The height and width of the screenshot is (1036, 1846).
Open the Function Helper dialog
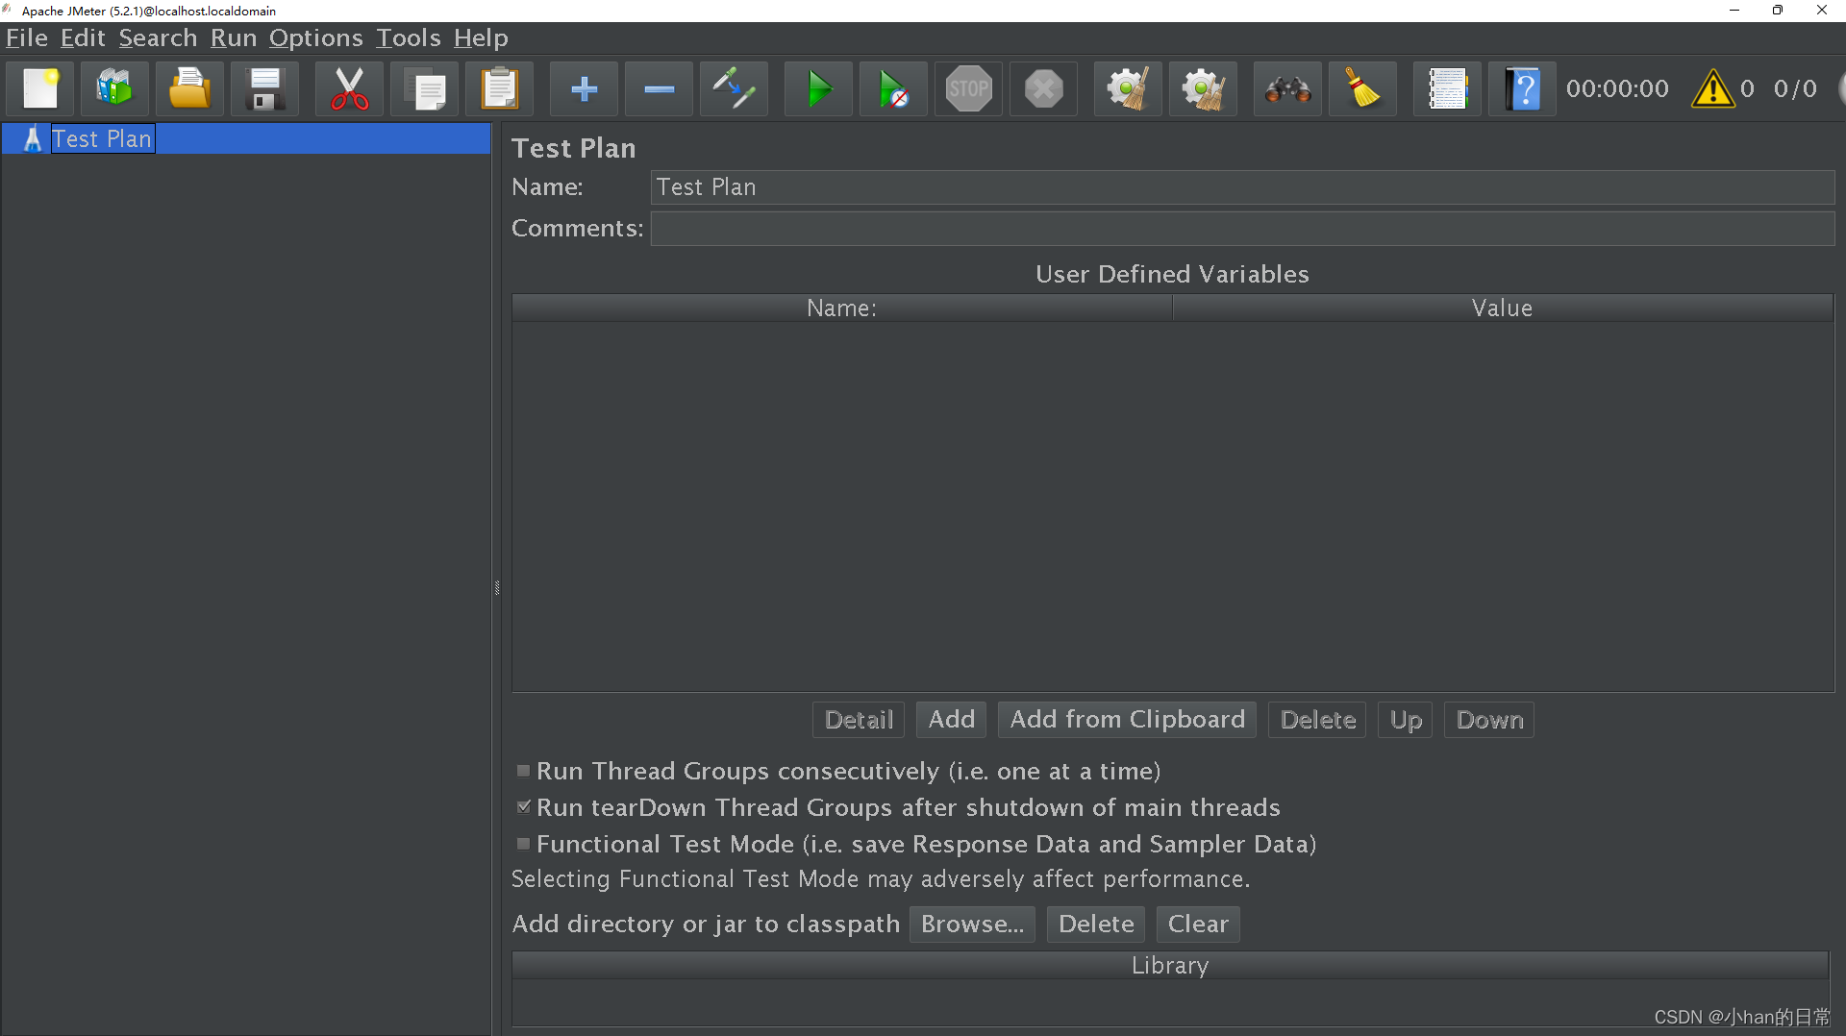[x=1447, y=88]
